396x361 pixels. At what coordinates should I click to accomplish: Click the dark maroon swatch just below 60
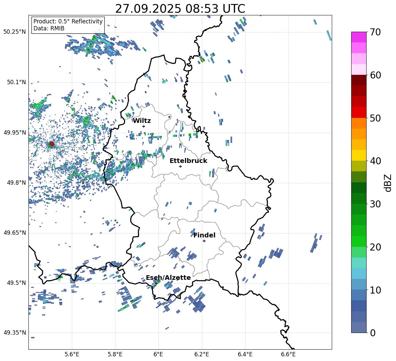(x=359, y=80)
